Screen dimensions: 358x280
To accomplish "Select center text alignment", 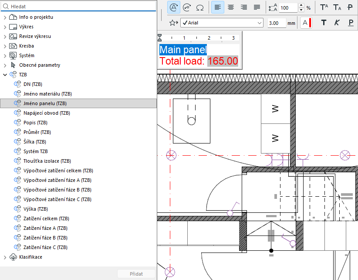I will 231,7.
